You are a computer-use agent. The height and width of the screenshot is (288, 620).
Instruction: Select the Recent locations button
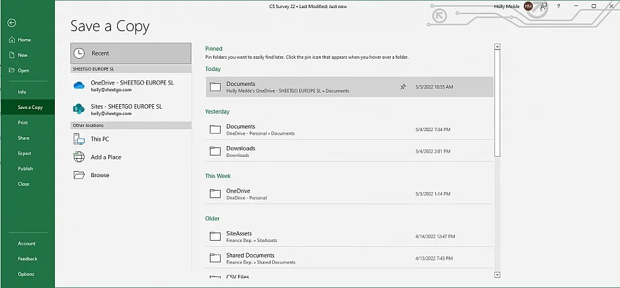coord(131,53)
